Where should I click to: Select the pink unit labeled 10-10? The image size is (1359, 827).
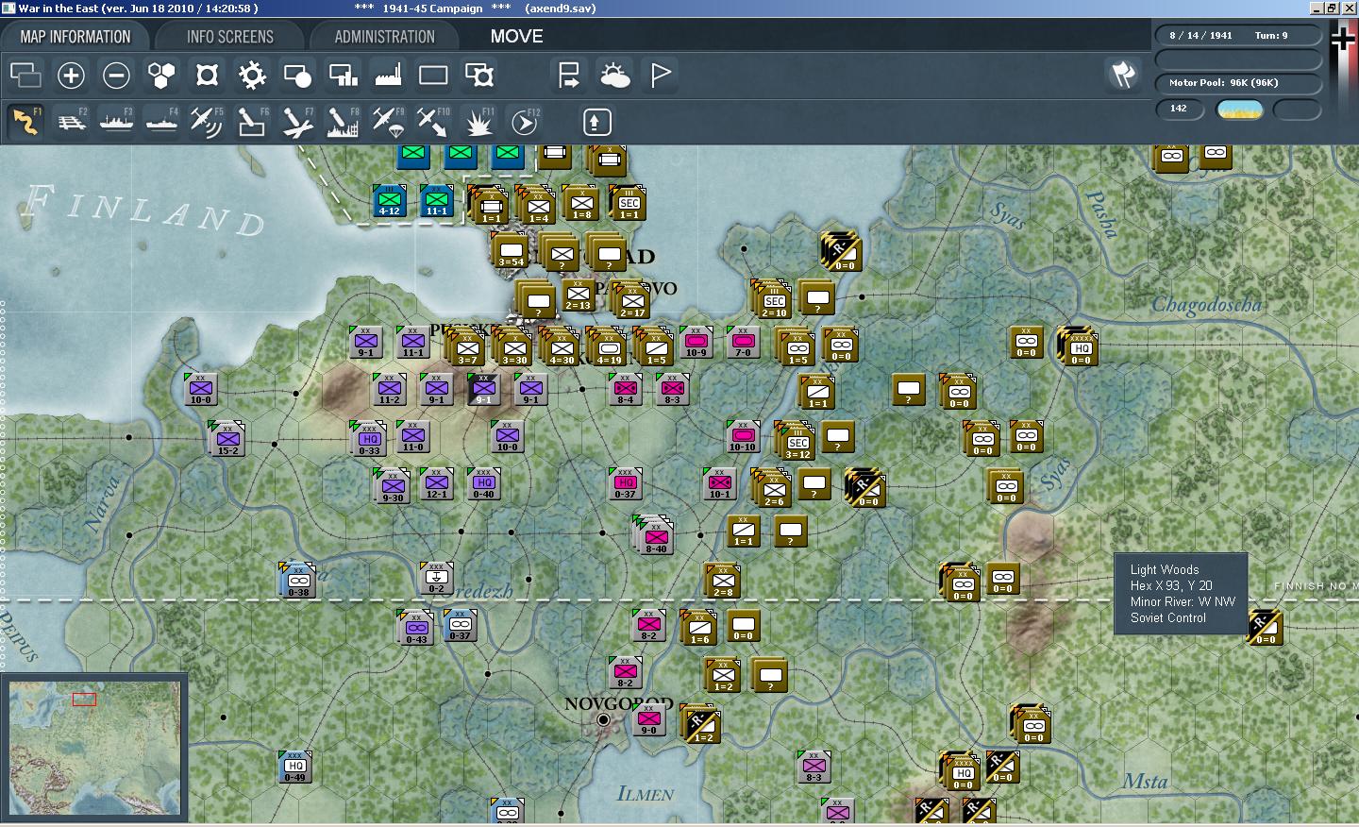(743, 436)
